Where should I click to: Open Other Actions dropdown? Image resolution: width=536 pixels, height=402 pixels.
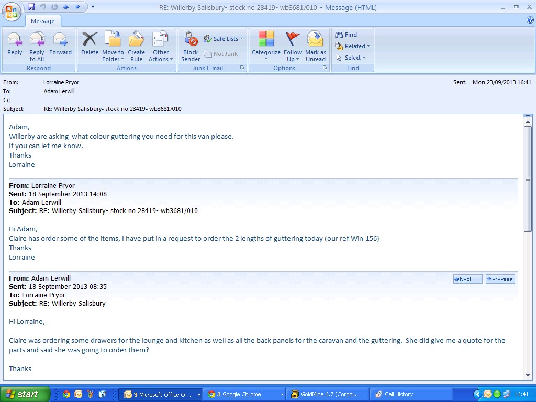pos(161,47)
